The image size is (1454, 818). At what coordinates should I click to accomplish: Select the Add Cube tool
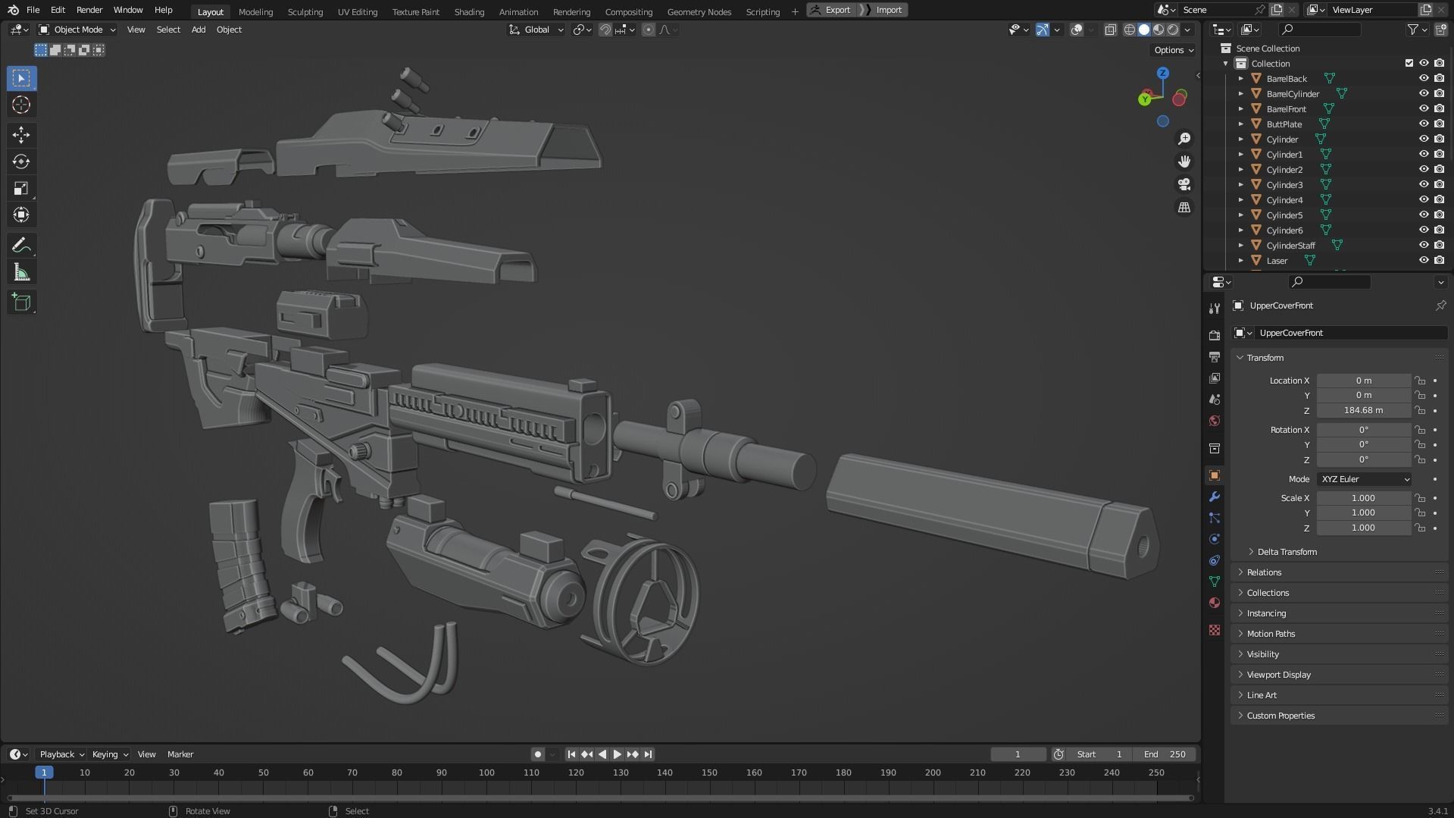pyautogui.click(x=21, y=302)
